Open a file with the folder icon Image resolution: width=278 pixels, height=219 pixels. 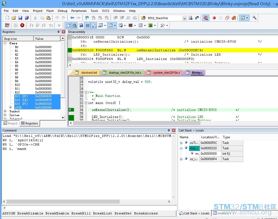pyautogui.click(x=14, y=18)
